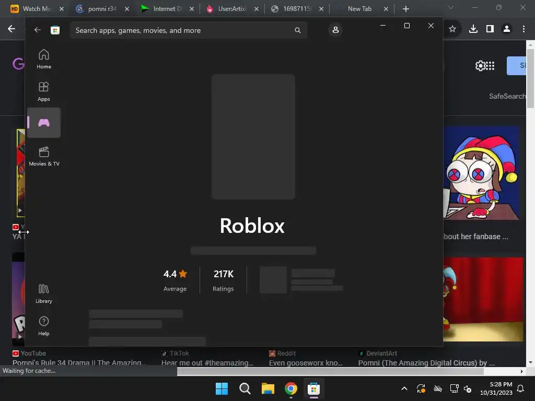Click the 4.4 Average rating

pos(175,280)
